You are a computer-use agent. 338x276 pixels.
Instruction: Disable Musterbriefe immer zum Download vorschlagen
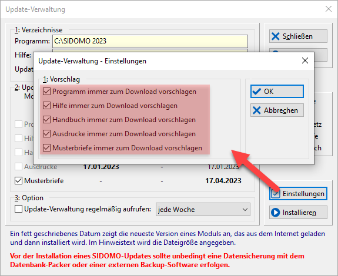point(46,148)
